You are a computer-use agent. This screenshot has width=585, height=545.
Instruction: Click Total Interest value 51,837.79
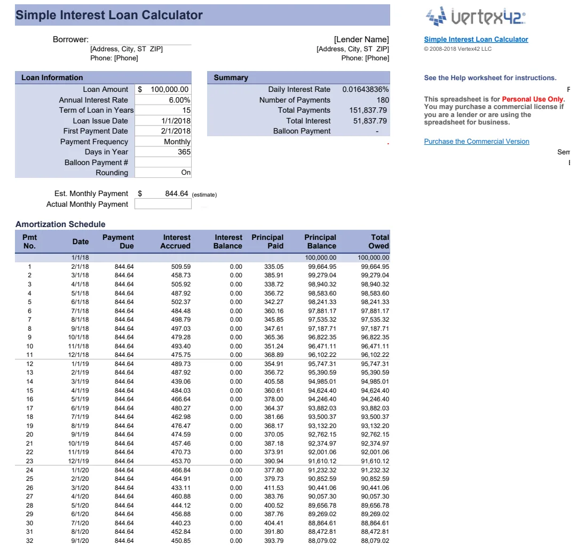[370, 121]
